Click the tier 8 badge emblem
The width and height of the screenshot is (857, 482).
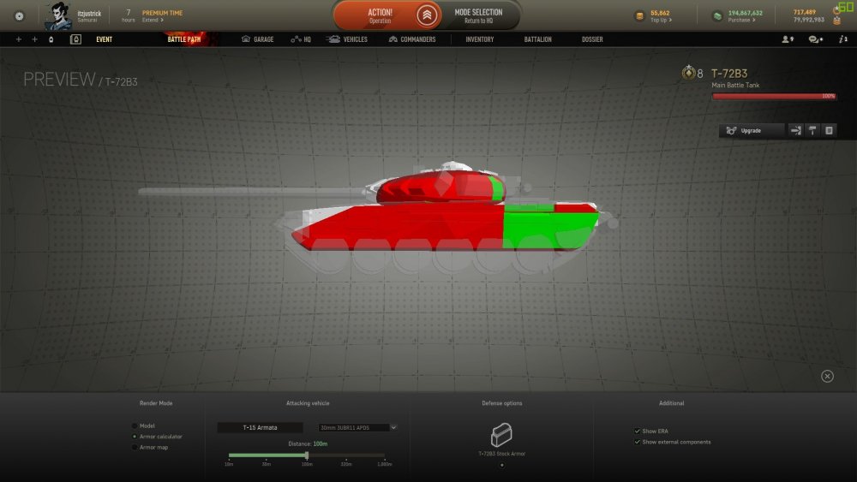click(x=688, y=72)
